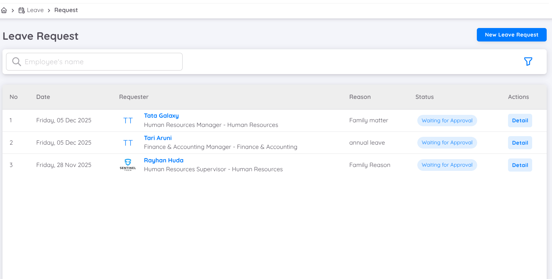Image resolution: width=552 pixels, height=279 pixels.
Task: Open filters using the funnel icon
Action: point(528,61)
